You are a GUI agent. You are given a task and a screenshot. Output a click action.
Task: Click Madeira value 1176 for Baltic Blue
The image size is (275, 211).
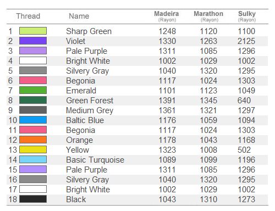click(167, 120)
